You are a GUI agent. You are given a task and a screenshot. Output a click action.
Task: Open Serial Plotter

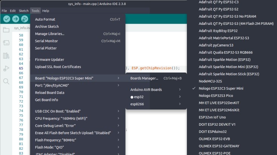(x=78, y=48)
